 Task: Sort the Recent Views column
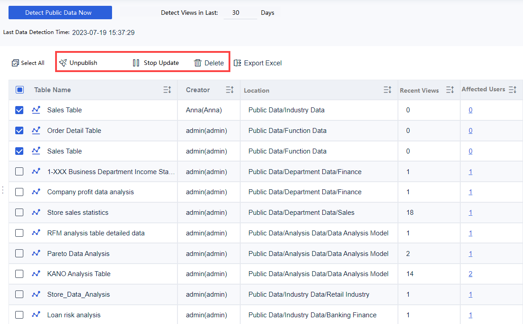pyautogui.click(x=450, y=90)
